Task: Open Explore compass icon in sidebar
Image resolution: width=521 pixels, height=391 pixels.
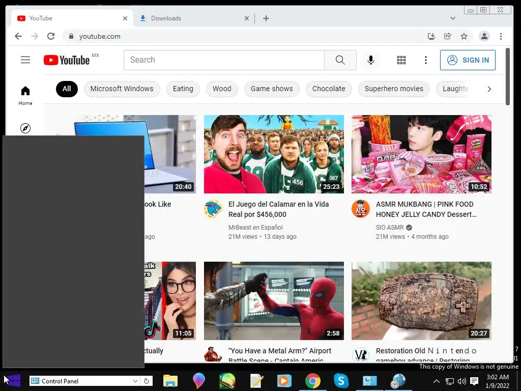Action: (25, 128)
